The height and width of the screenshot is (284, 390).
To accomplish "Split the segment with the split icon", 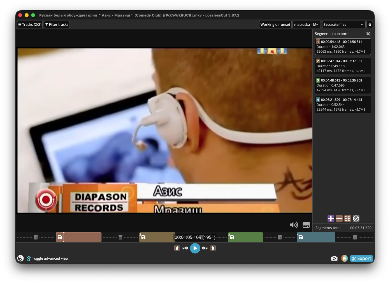I will pyautogui.click(x=348, y=218).
